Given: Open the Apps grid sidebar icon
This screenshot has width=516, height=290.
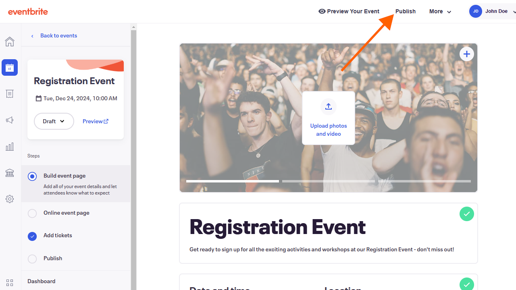Looking at the screenshot, I should [10, 283].
